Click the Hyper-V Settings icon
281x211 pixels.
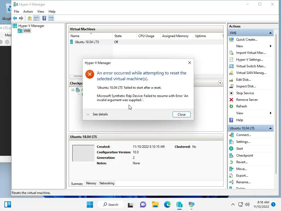(x=231, y=60)
